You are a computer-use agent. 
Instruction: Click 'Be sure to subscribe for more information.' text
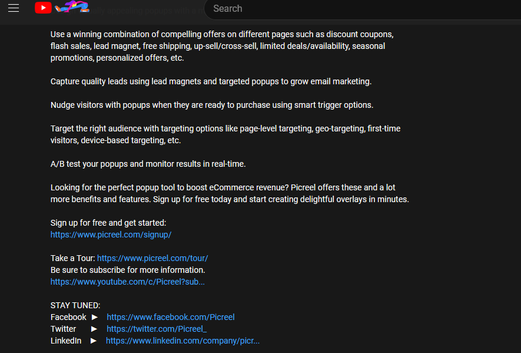128,270
